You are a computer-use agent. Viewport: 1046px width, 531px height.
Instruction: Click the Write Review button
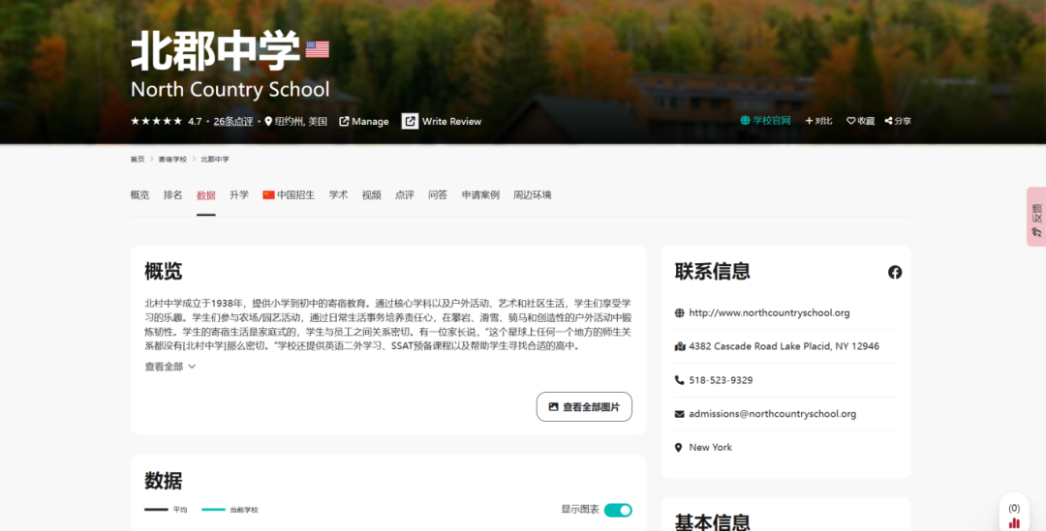tap(441, 121)
